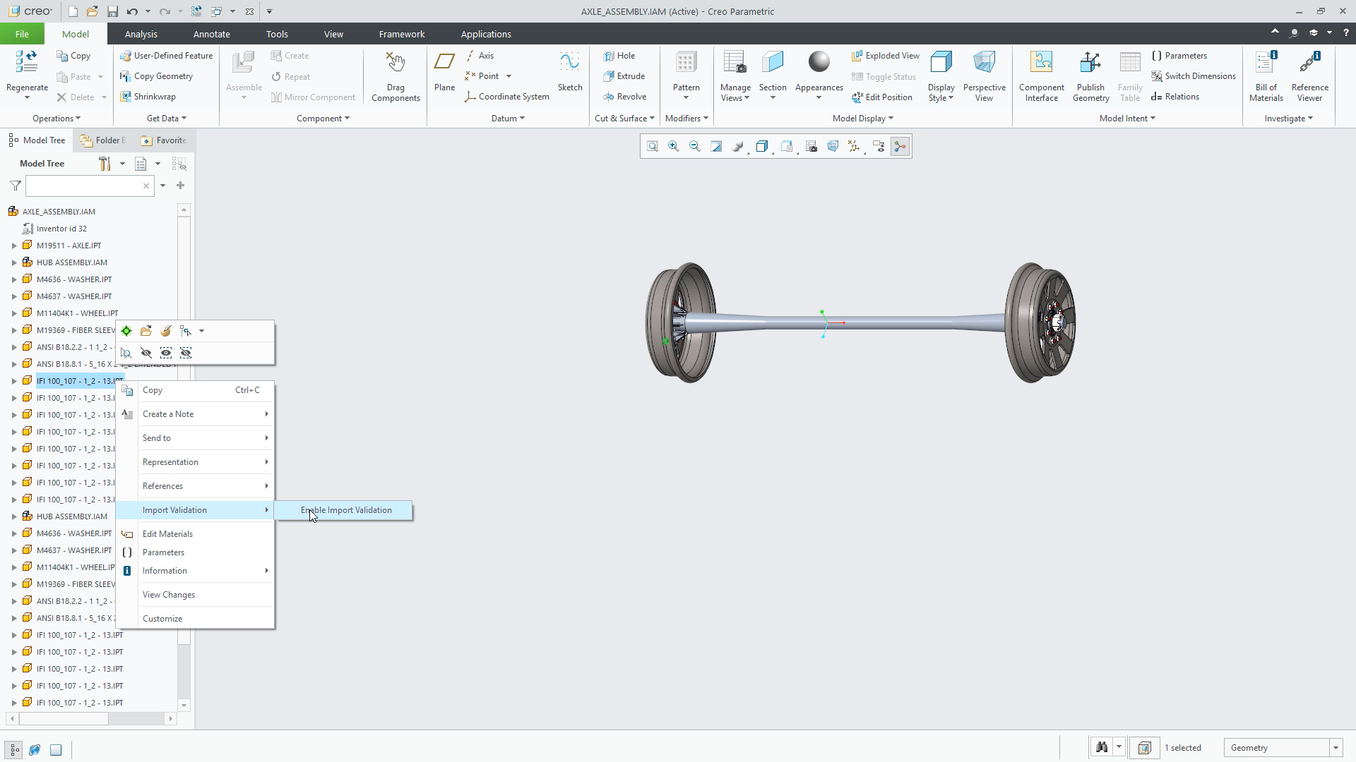Click Edit Appearance icon in mini toolbar
1356x762 pixels.
point(166,331)
